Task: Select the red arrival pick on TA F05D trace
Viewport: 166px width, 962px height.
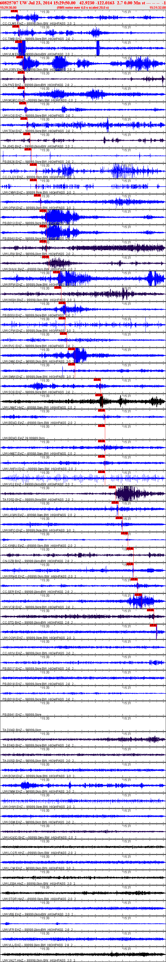Action: pyautogui.click(x=113, y=487)
